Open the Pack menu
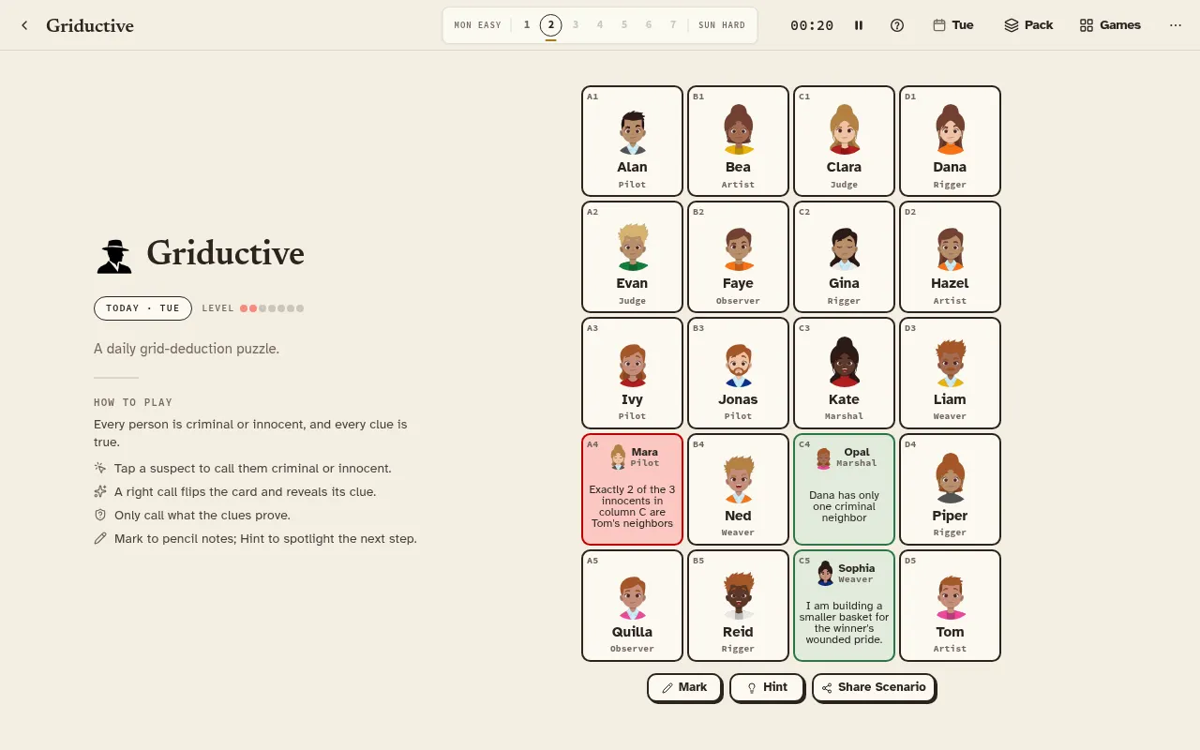1200x750 pixels. 1028,25
